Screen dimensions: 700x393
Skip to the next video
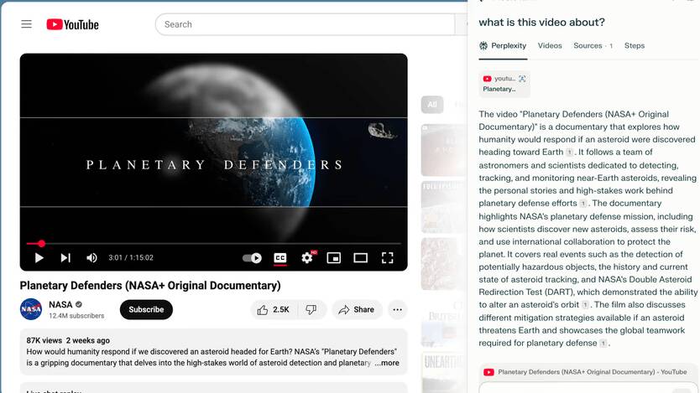point(65,257)
